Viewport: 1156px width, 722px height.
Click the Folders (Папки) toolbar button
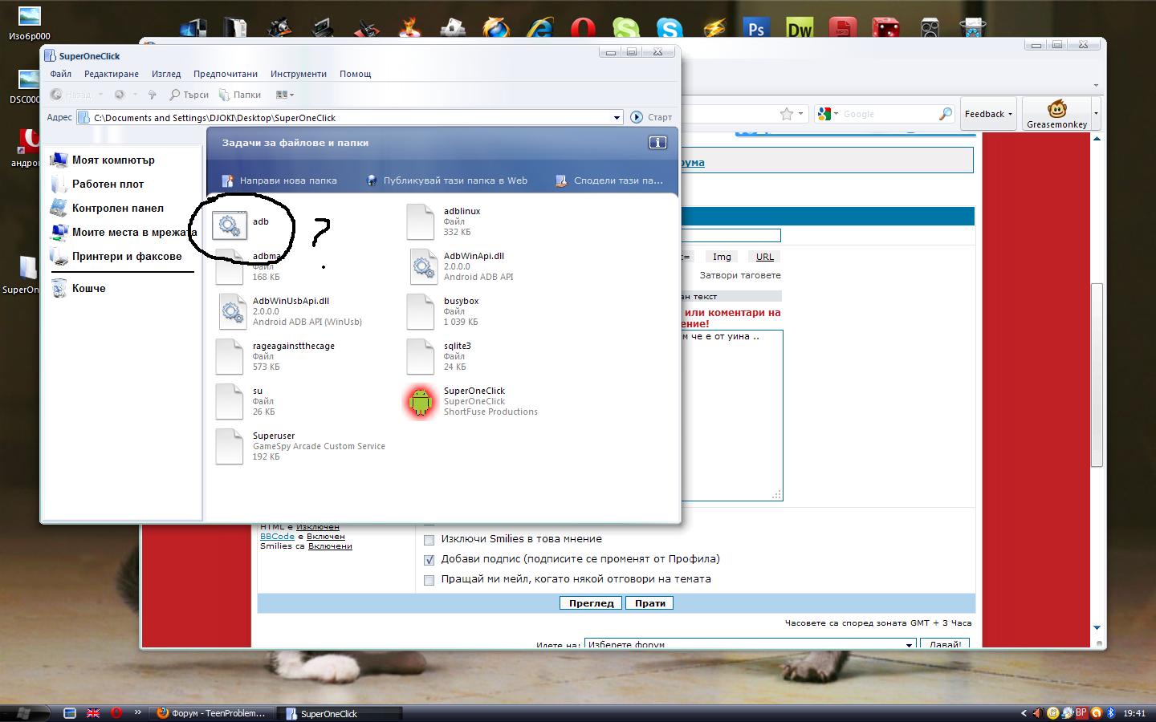[x=240, y=95]
